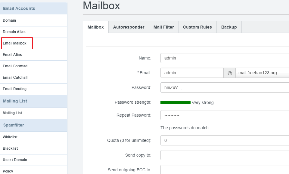
Task: Focus the Send outgoing BCC to field
Action: (x=225, y=169)
